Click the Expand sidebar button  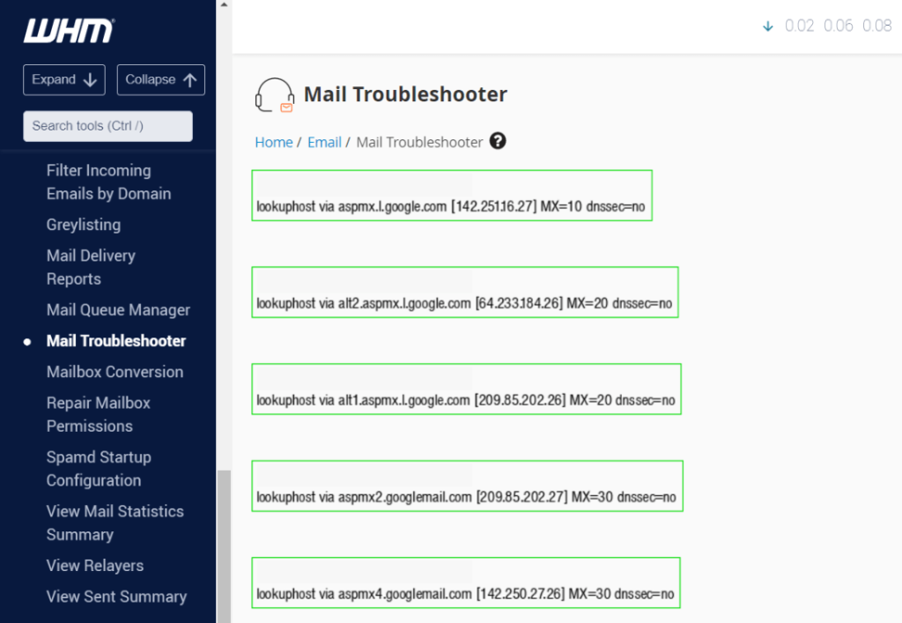pyautogui.click(x=63, y=79)
